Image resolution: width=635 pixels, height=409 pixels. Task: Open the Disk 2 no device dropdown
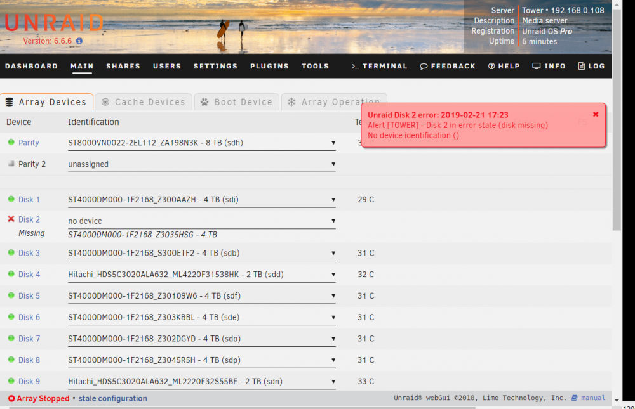click(202, 221)
